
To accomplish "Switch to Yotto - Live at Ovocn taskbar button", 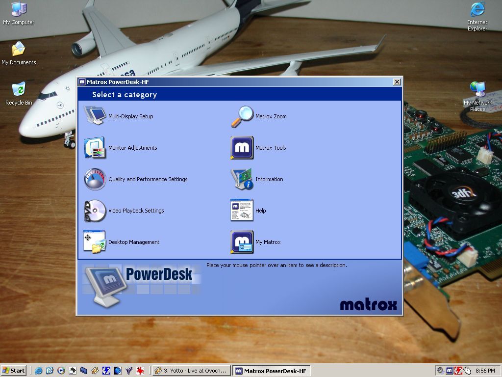I will point(192,371).
